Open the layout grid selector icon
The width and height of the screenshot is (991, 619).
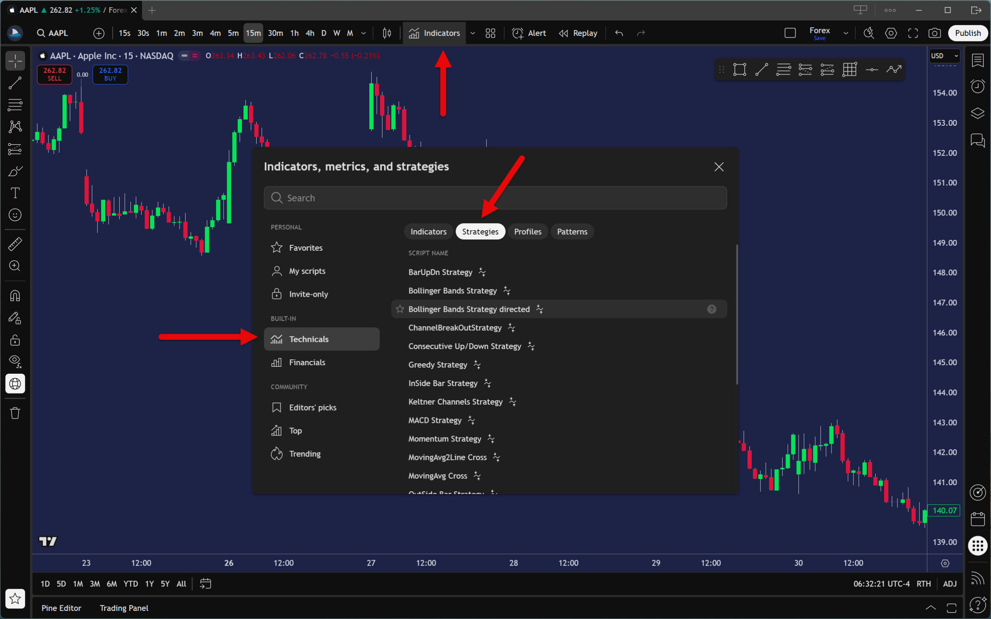tap(490, 33)
